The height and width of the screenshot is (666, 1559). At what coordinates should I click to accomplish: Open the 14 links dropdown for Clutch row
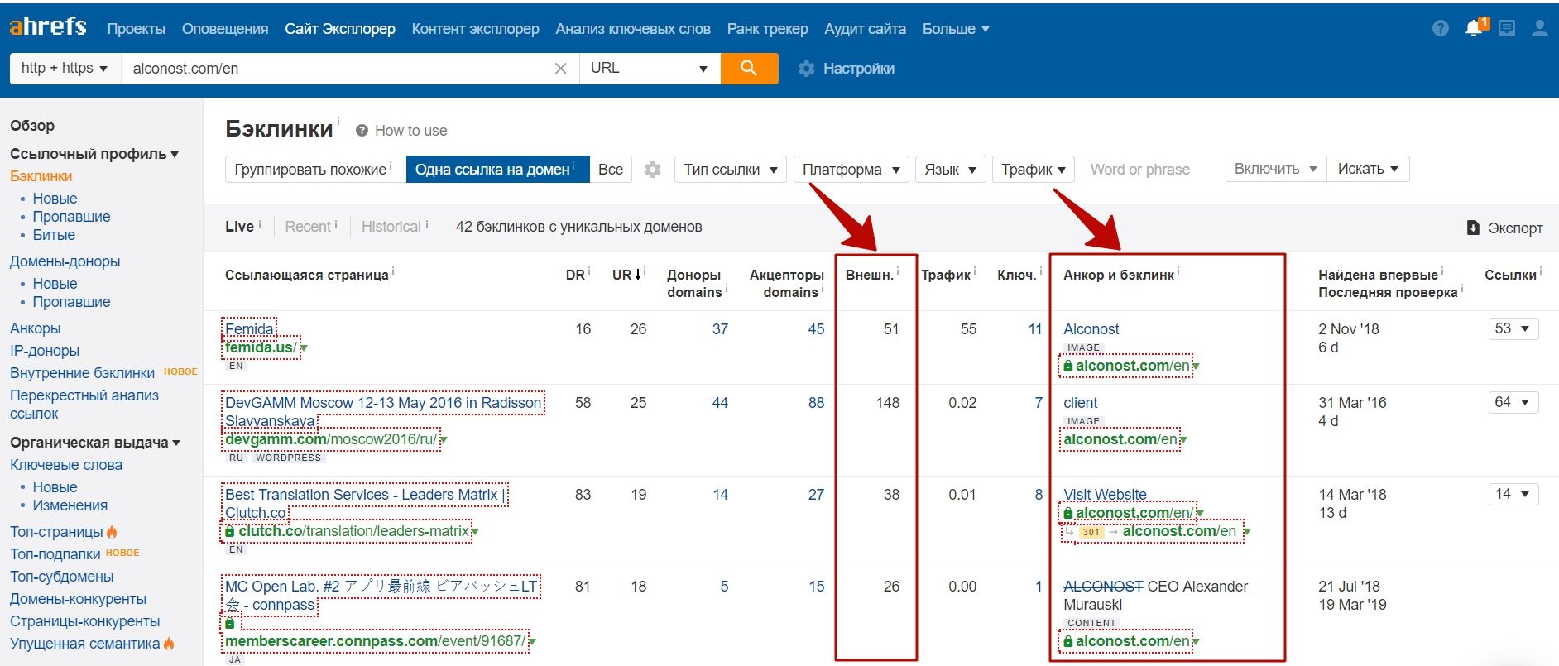coord(1513,494)
